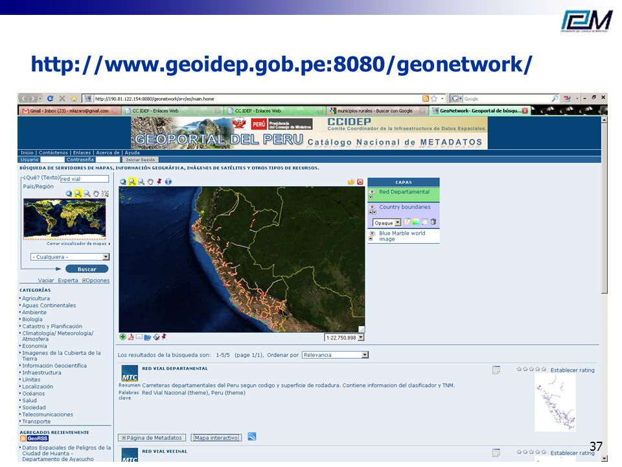This screenshot has height=467, width=622.
Task: Click zoom-in tool on small region map
Action: coord(78,193)
